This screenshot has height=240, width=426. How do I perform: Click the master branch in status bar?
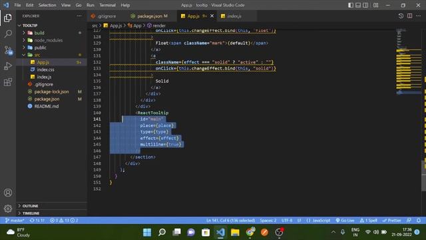pyautogui.click(x=15, y=220)
